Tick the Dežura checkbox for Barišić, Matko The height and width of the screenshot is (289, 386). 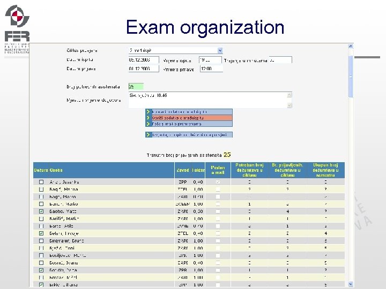point(41,219)
